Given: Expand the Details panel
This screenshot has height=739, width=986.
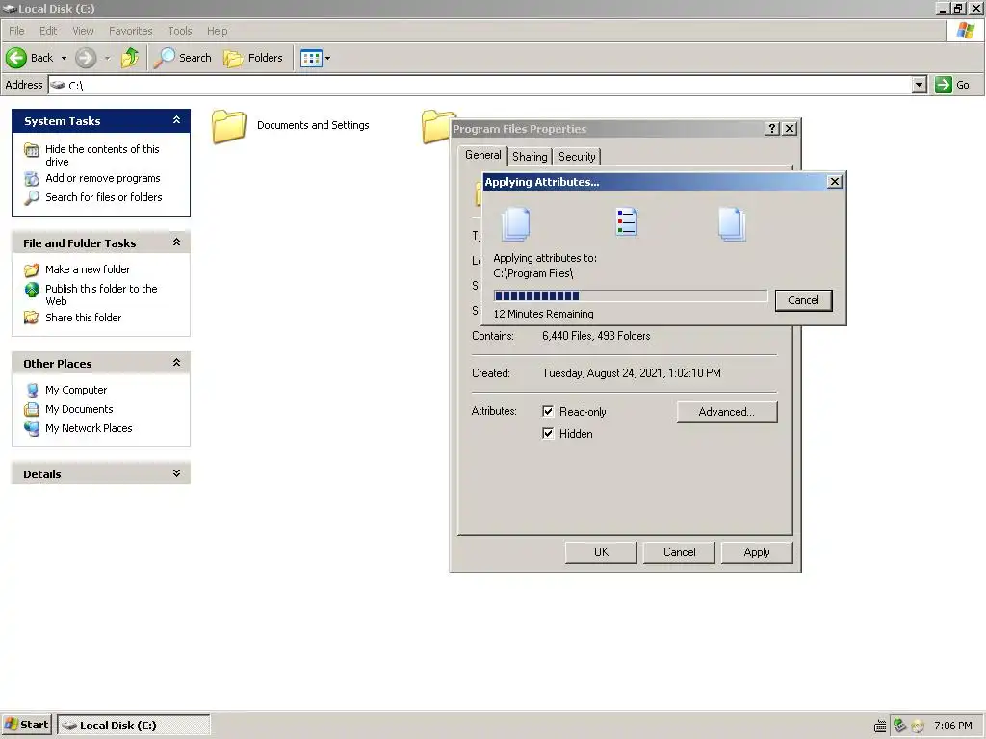Looking at the screenshot, I should 177,473.
